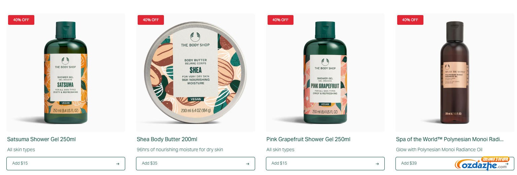Screen dimensions: 517x175
Task: Click the arrow icon on Satsuma Add $15 button
Action: [117, 164]
